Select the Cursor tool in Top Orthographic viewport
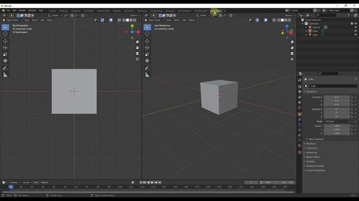Viewport: 359px width, 201px height. pos(5,33)
